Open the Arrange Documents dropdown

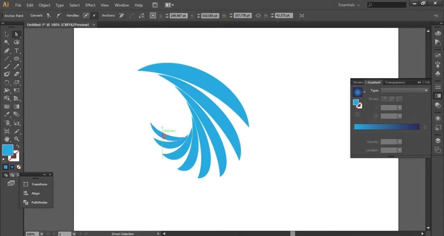169,5
